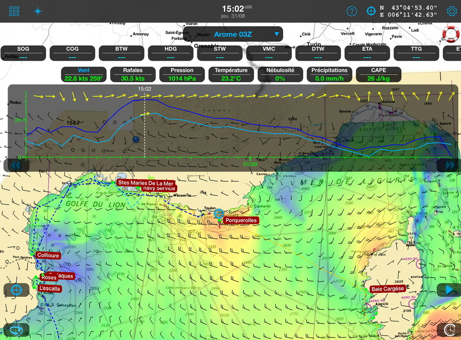
Task: Tap the boat position marker near Toulon
Action: pos(219,214)
